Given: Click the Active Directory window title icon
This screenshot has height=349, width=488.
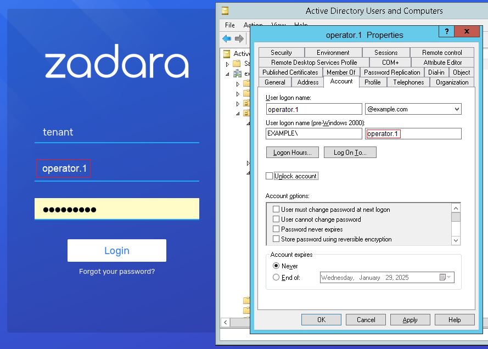Looking at the screenshot, I should (225, 11).
